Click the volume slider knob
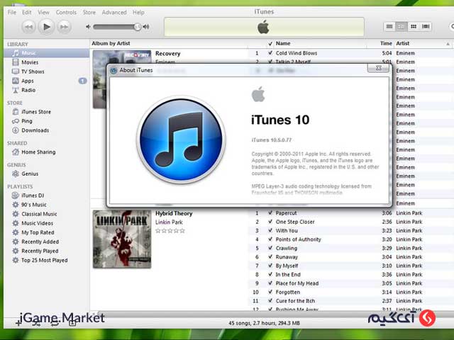Image resolution: width=454 pixels, height=340 pixels. click(138, 27)
